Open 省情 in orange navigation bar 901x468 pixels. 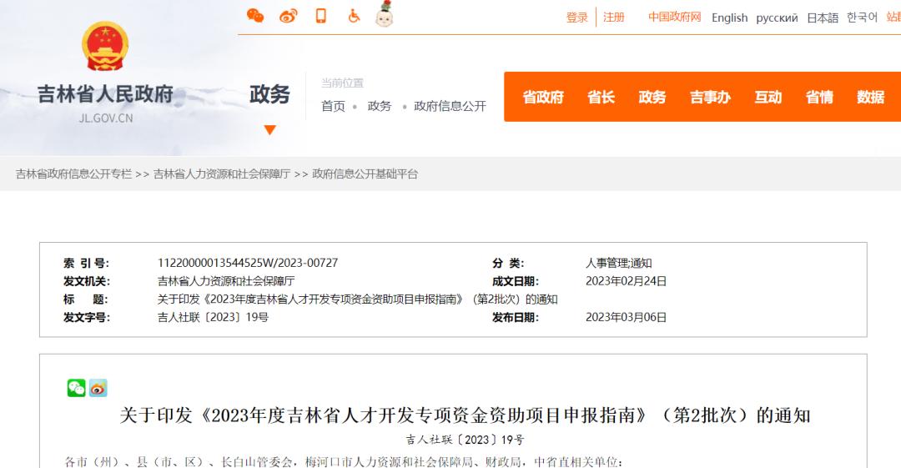[819, 97]
